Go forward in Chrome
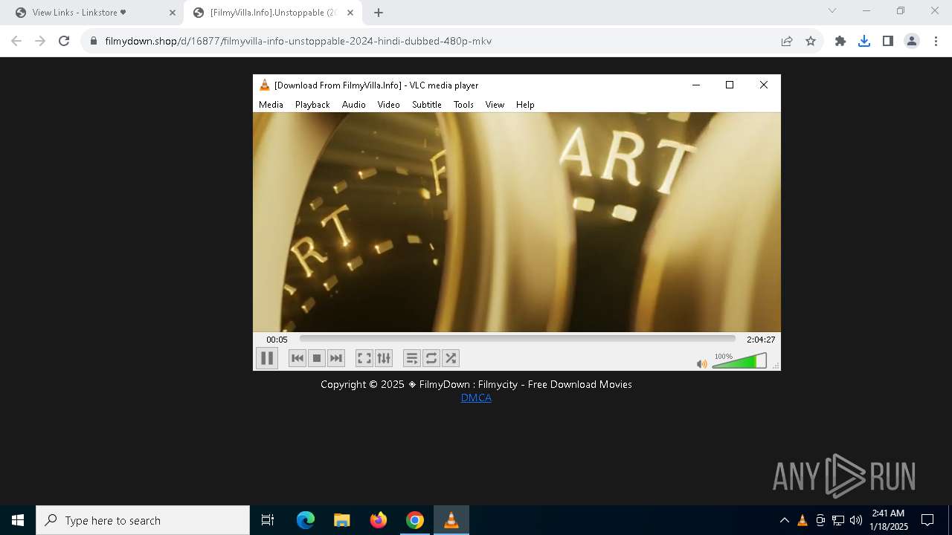952x535 pixels. (x=40, y=41)
